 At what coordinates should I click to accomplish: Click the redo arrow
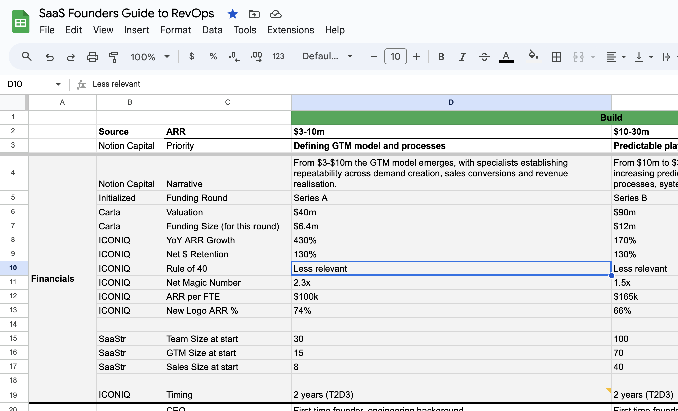(x=71, y=57)
